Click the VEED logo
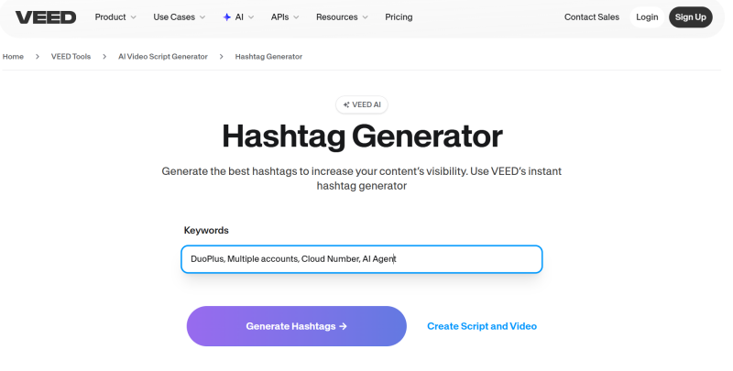Screen dimensions: 733x371 click(46, 17)
